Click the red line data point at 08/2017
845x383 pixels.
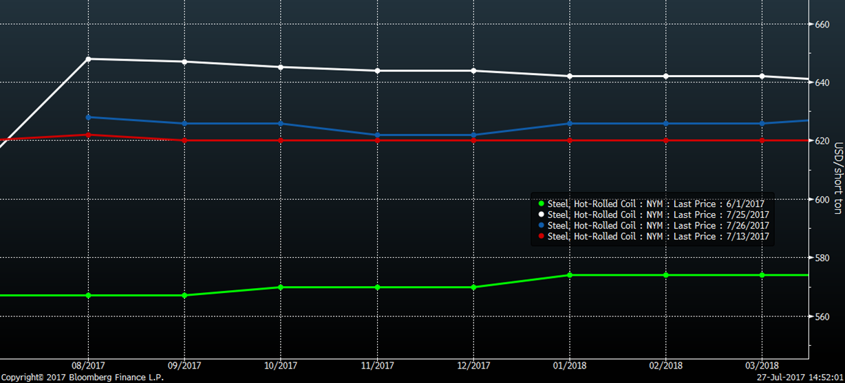point(88,135)
